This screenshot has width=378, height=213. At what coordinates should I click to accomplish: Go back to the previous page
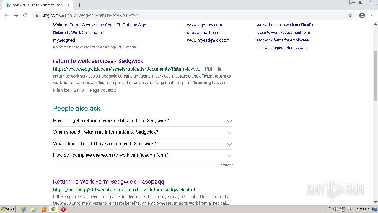6,15
